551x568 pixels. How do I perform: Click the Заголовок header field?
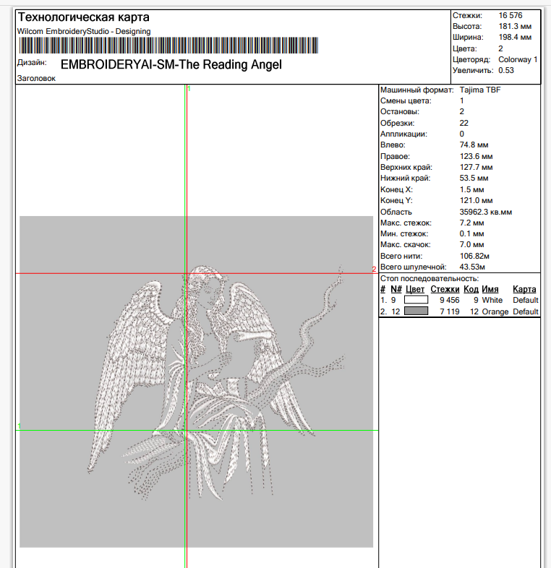(x=36, y=79)
